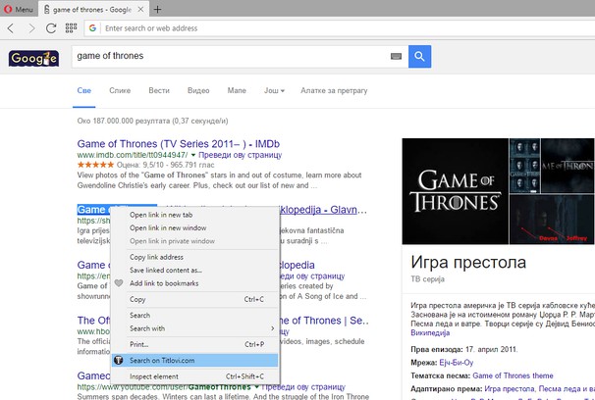Choose Add link to bookmarks

(195, 283)
